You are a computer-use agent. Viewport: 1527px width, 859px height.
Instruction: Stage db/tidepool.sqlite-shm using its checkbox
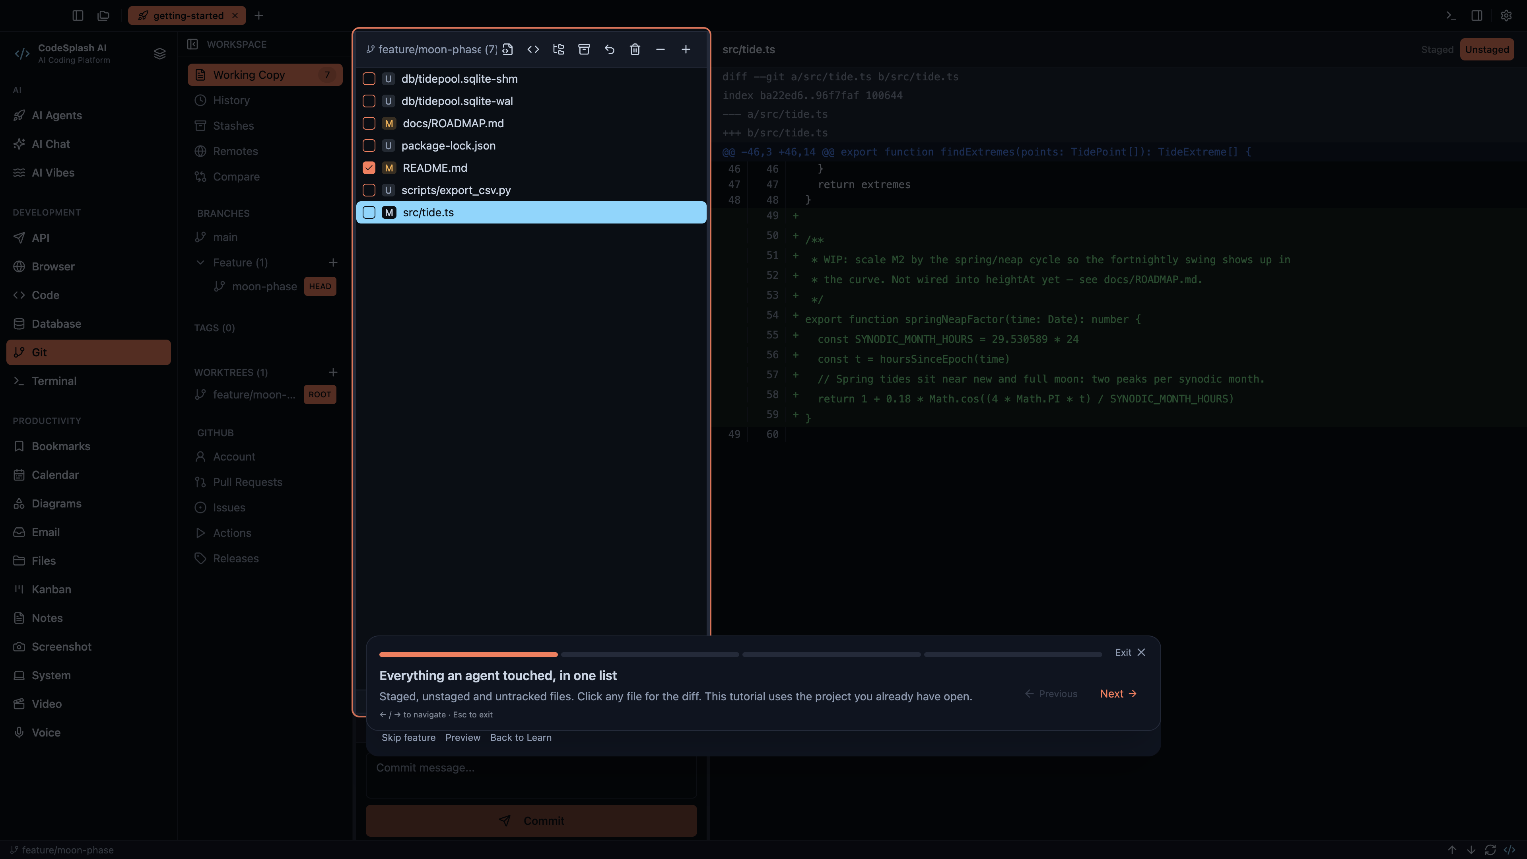tap(369, 79)
